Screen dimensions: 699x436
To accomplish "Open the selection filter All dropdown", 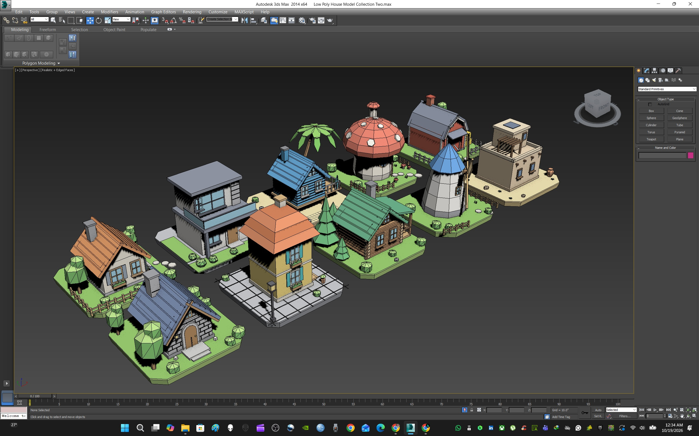I will (39, 19).
